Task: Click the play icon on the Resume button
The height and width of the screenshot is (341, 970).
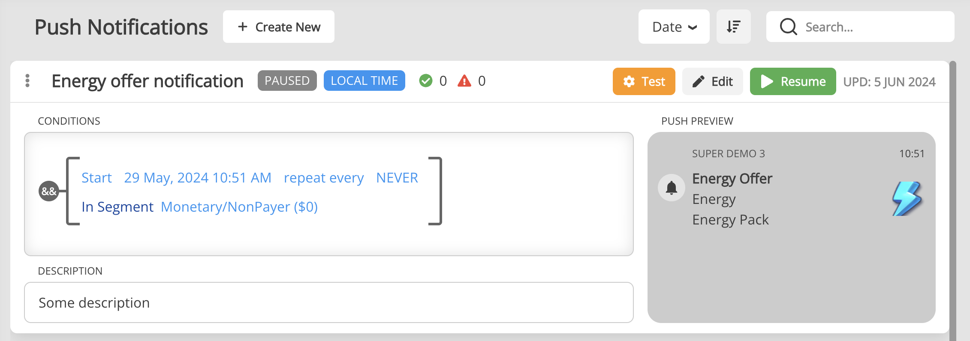Action: pyautogui.click(x=767, y=81)
